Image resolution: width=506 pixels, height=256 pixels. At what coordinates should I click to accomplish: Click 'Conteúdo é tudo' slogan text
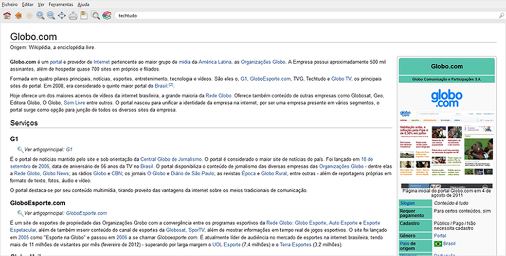(x=451, y=203)
